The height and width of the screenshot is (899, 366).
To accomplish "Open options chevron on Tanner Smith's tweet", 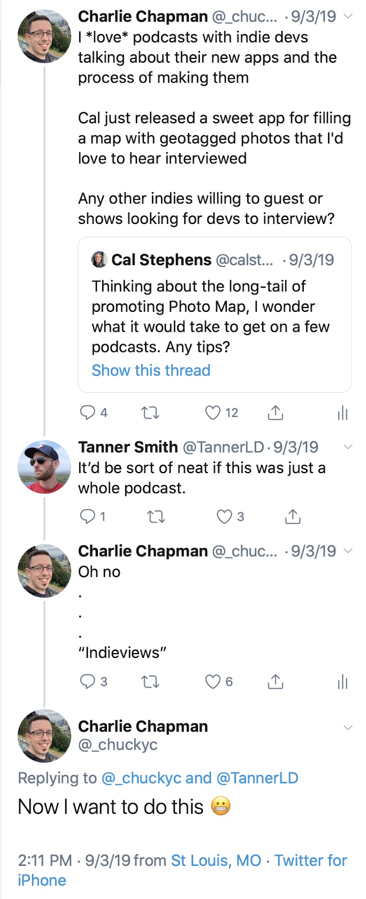I will pyautogui.click(x=348, y=447).
